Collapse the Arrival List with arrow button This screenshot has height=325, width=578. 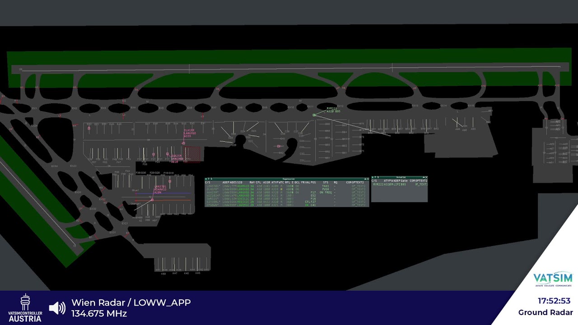[423, 177]
